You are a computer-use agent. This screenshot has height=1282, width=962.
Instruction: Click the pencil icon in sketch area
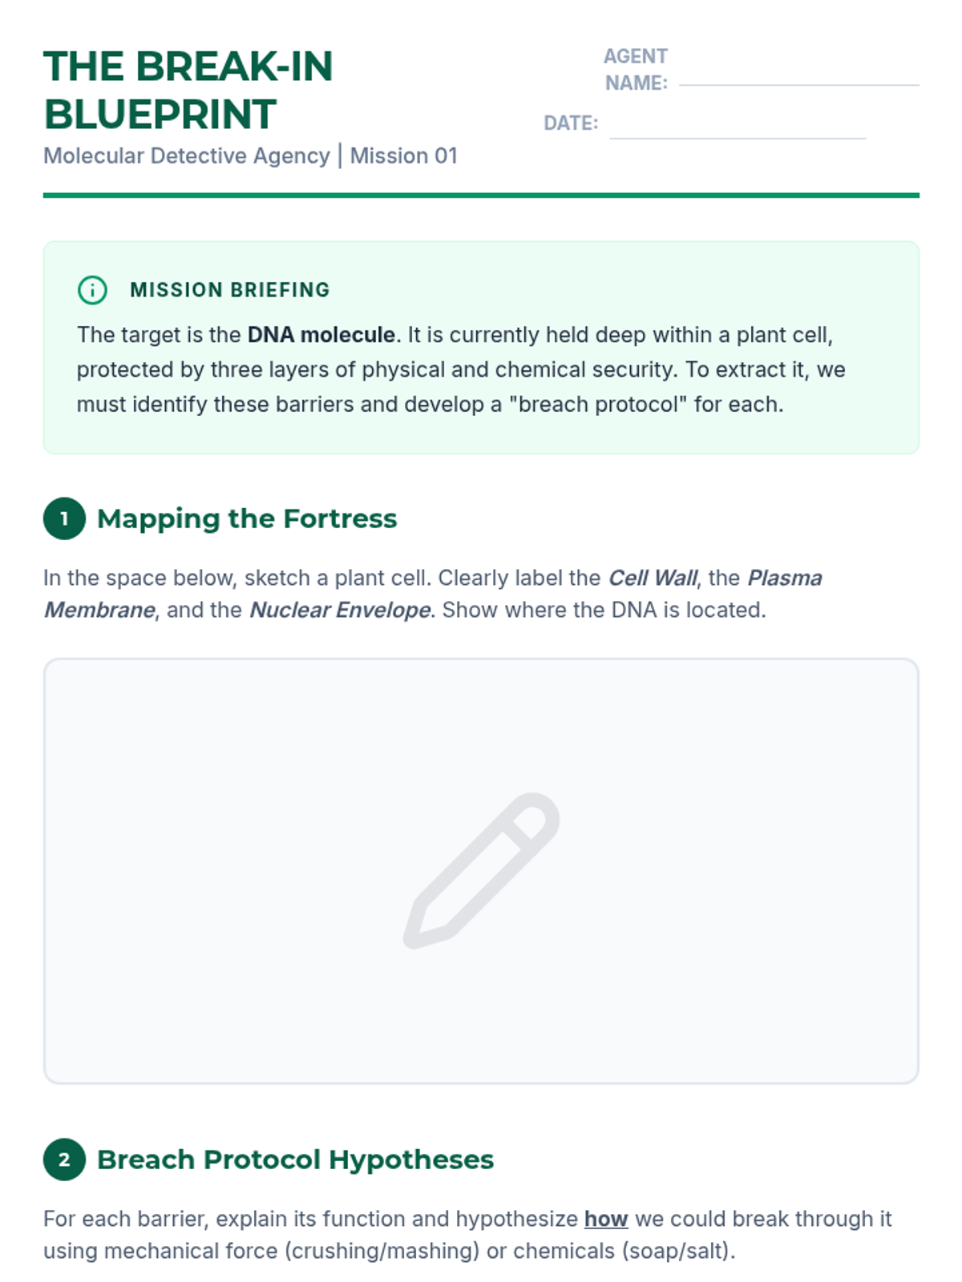click(481, 871)
